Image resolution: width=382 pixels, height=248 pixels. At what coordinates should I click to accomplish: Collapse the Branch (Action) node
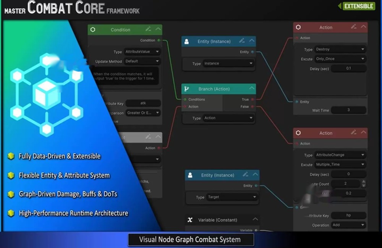coord(252,88)
